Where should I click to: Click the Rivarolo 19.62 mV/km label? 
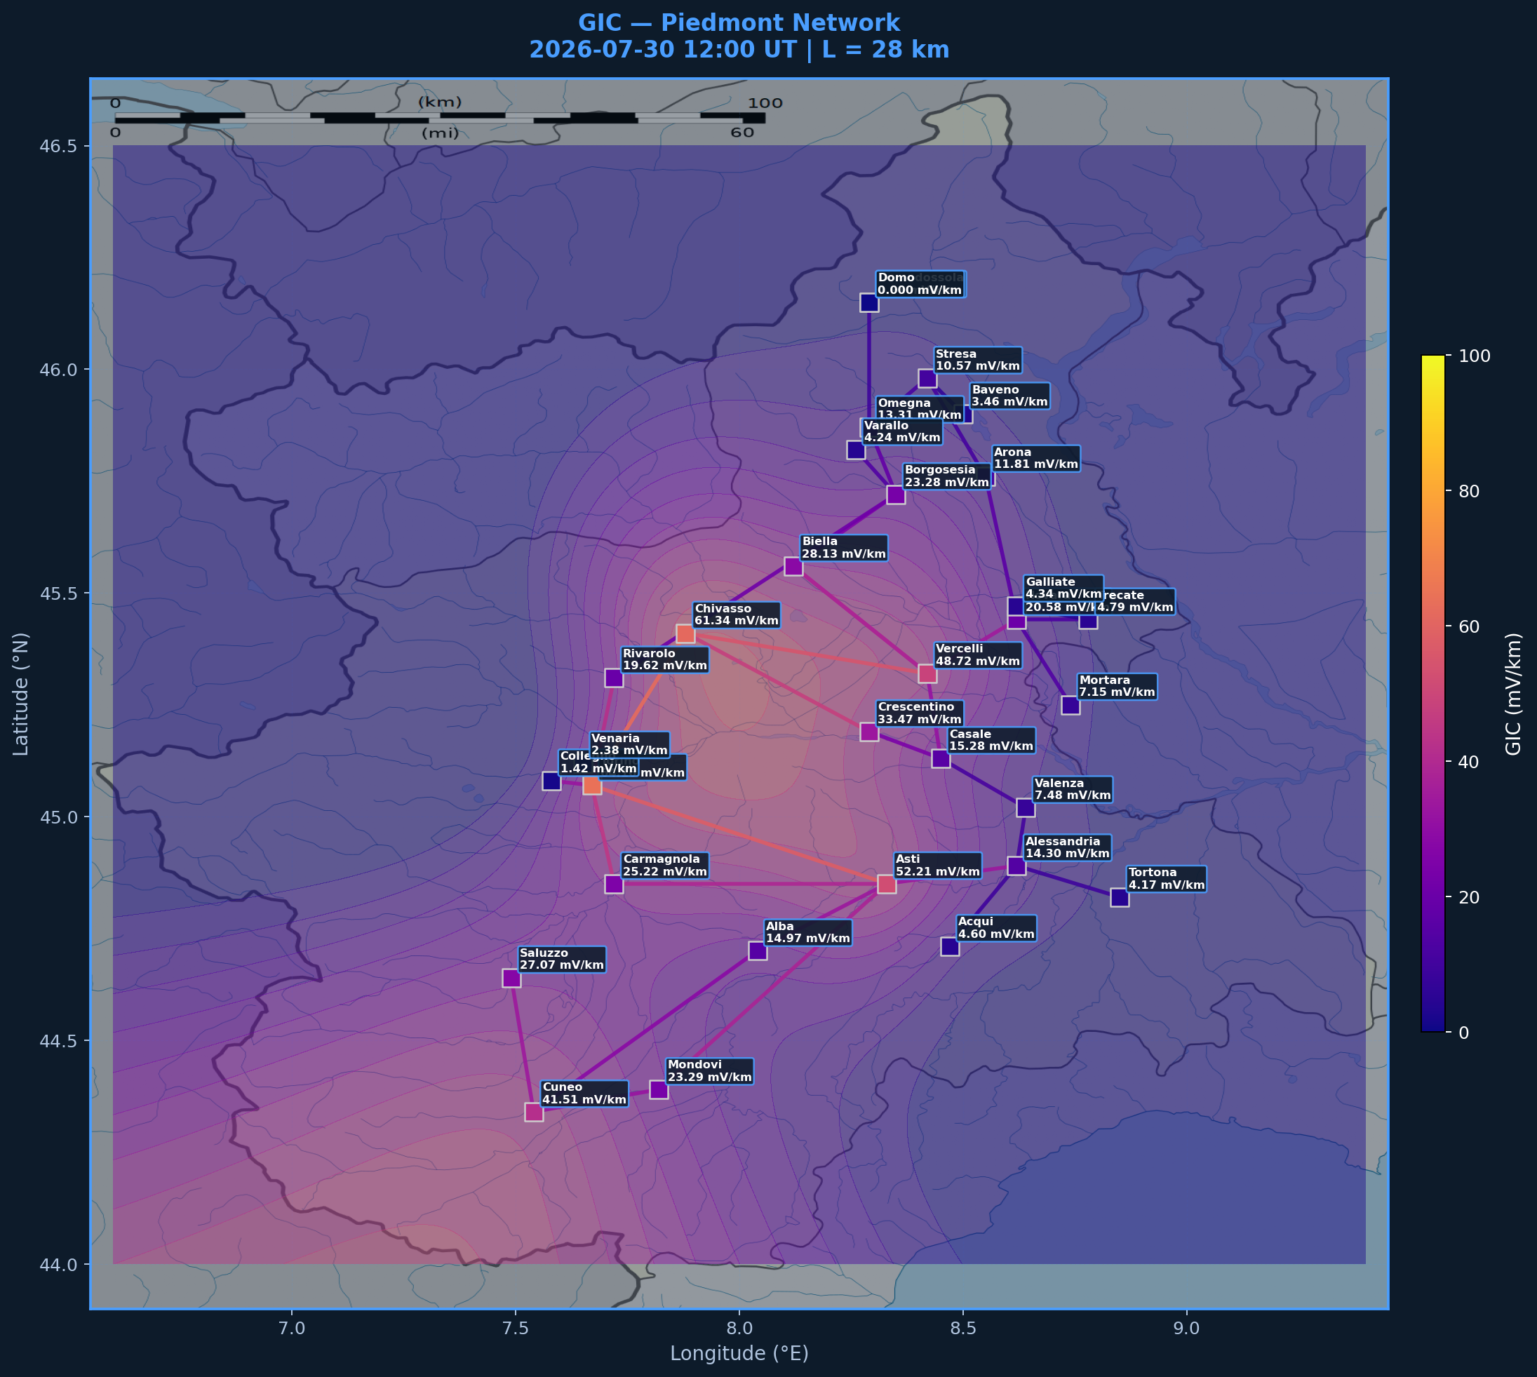pos(664,660)
